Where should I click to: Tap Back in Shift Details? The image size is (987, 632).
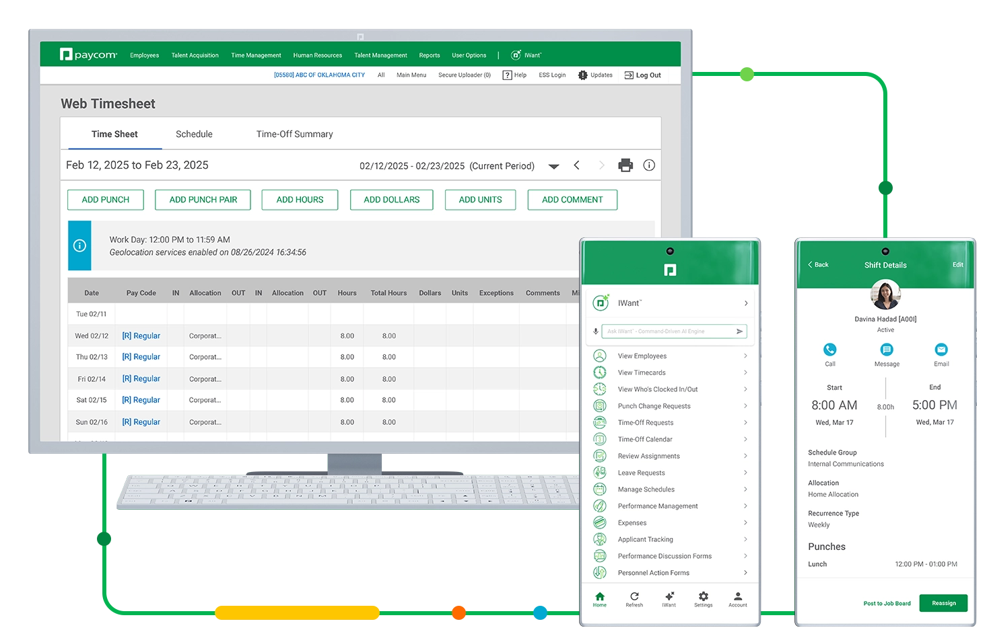coord(818,265)
